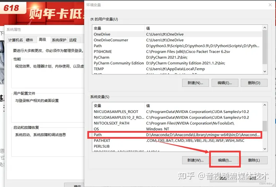
Task: Select PyCharm user variable row
Action: point(177,57)
